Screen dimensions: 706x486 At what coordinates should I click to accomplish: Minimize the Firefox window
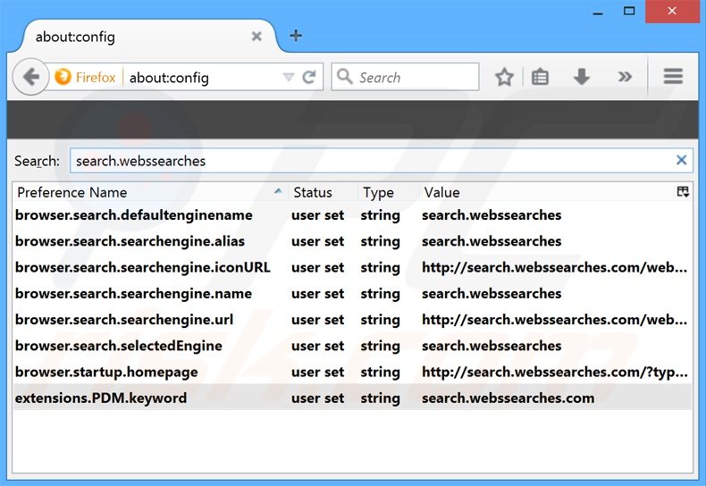click(x=598, y=12)
